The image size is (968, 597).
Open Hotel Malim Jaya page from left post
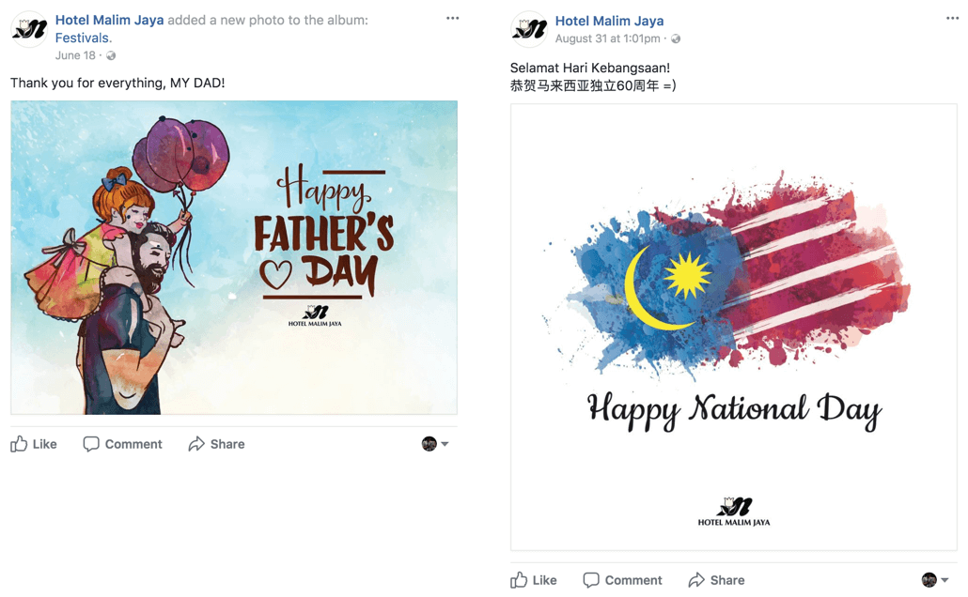[109, 20]
